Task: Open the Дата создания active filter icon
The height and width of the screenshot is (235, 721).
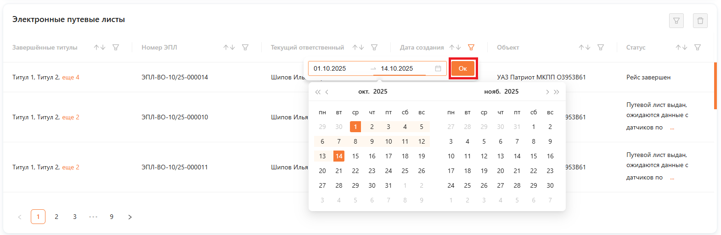Action: [x=471, y=47]
